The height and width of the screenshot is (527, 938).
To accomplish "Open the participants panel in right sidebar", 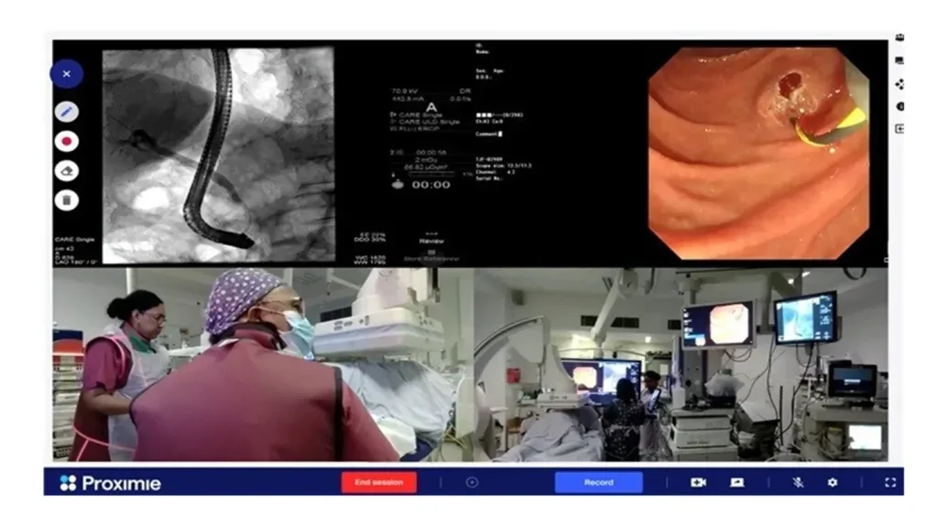I will (x=900, y=38).
